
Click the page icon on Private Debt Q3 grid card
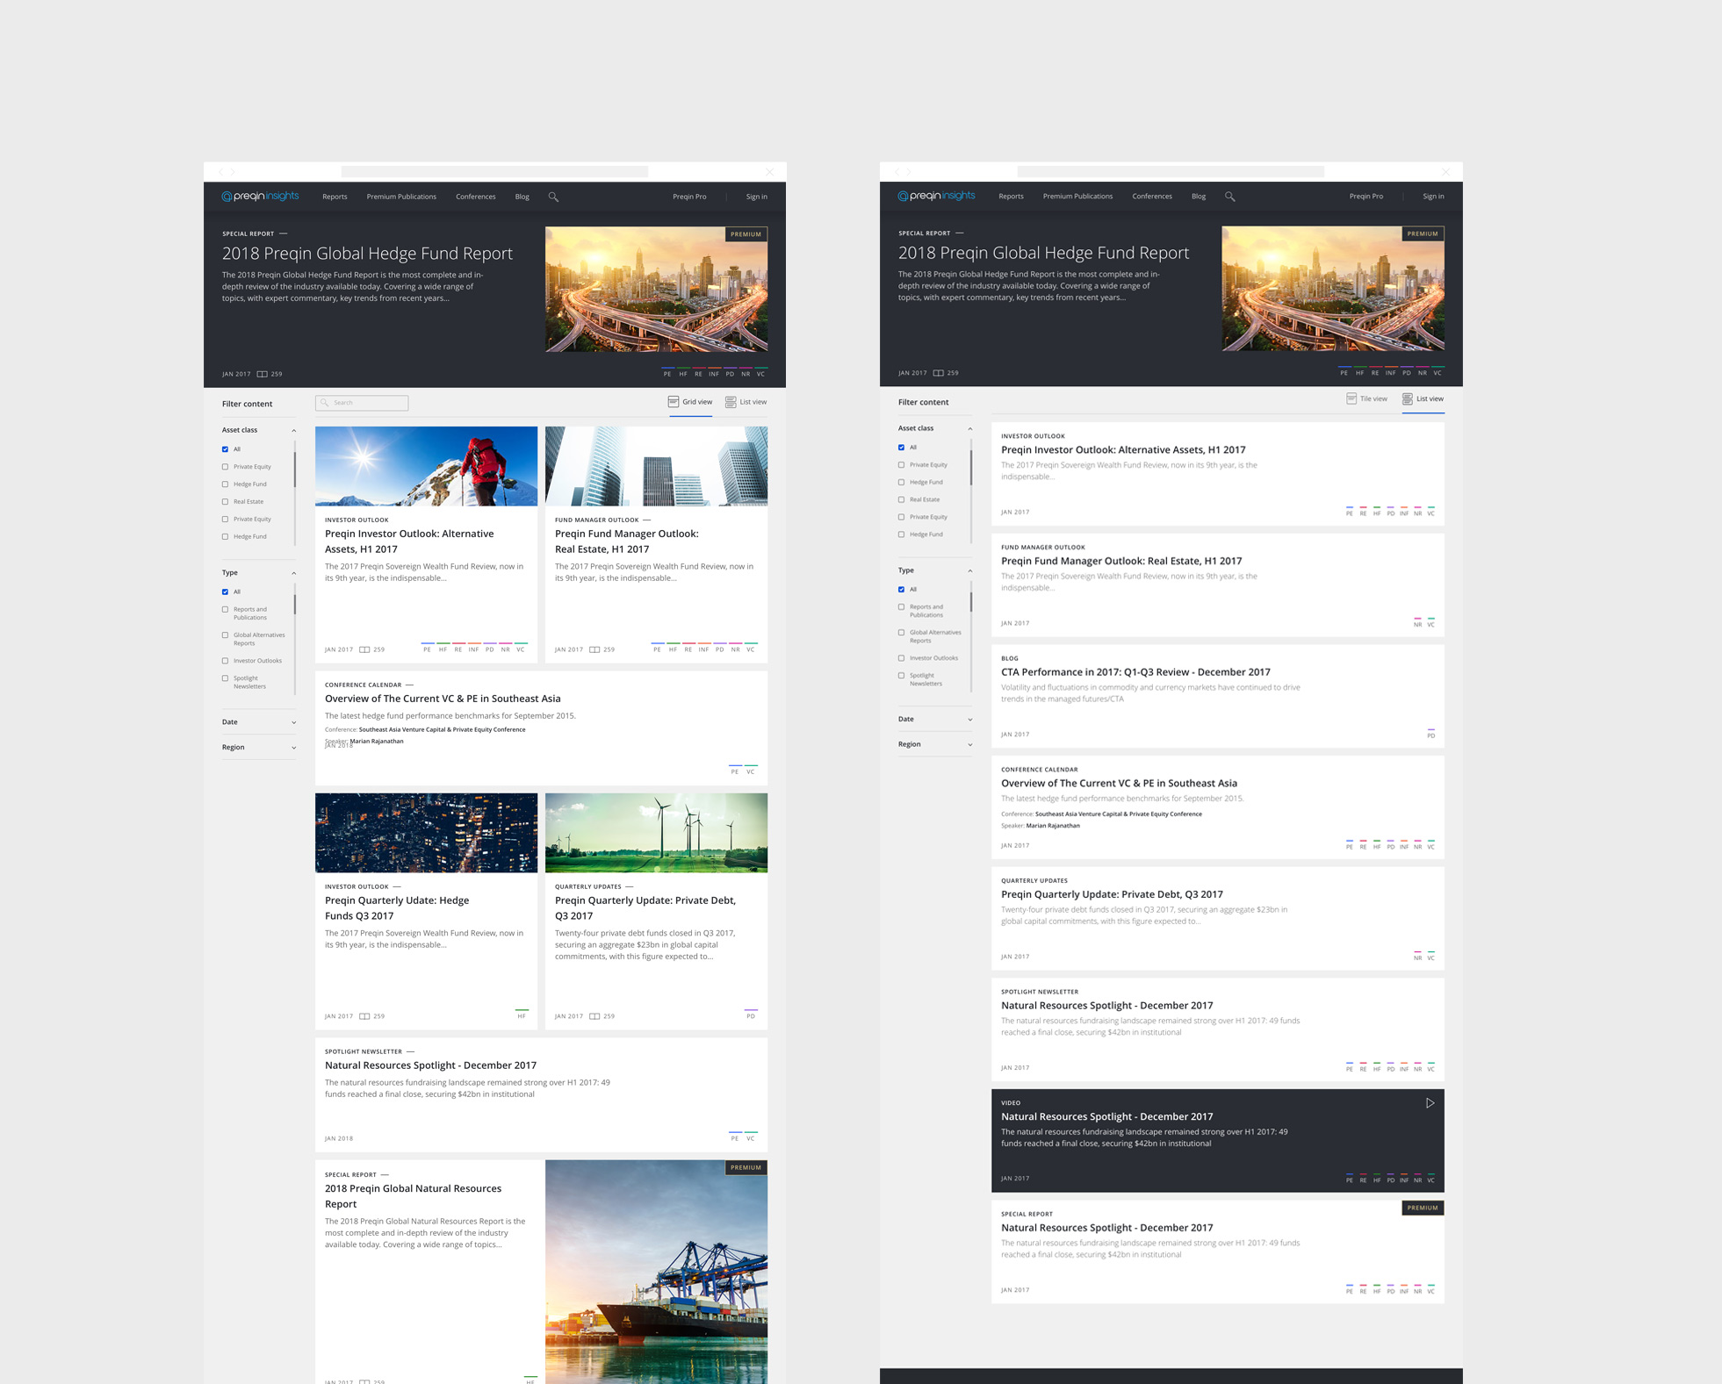(x=594, y=1016)
